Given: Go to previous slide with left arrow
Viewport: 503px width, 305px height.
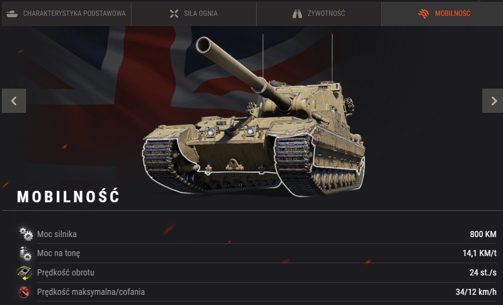Looking at the screenshot, I should point(14,100).
